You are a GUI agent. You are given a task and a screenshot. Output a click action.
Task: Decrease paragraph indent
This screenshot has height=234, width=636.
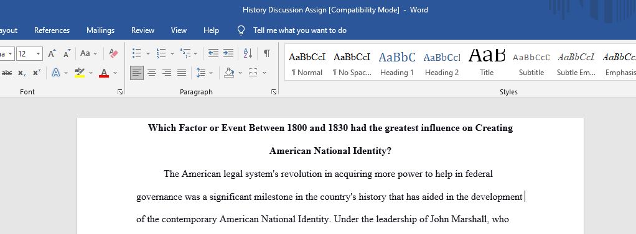click(x=213, y=53)
